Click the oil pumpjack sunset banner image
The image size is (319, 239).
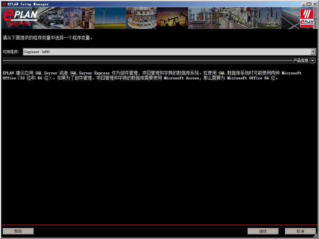(173, 18)
